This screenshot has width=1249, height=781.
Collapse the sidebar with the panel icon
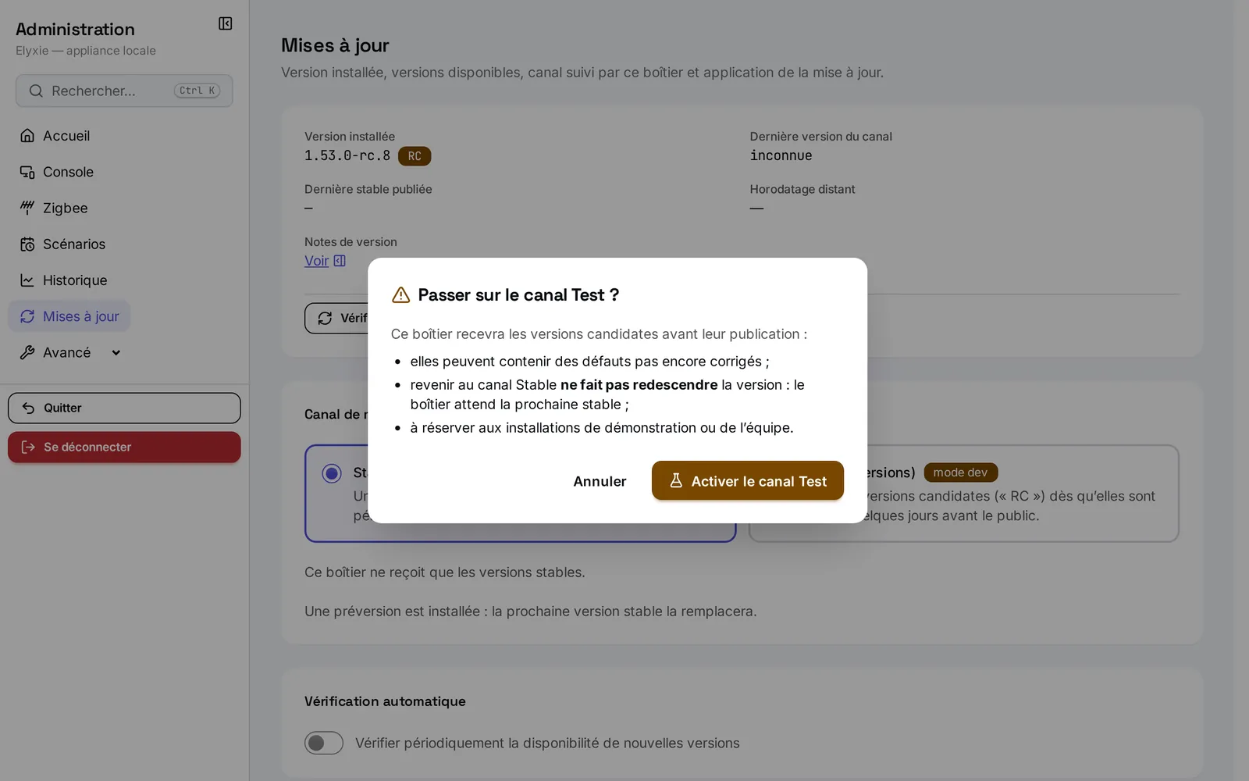225,23
